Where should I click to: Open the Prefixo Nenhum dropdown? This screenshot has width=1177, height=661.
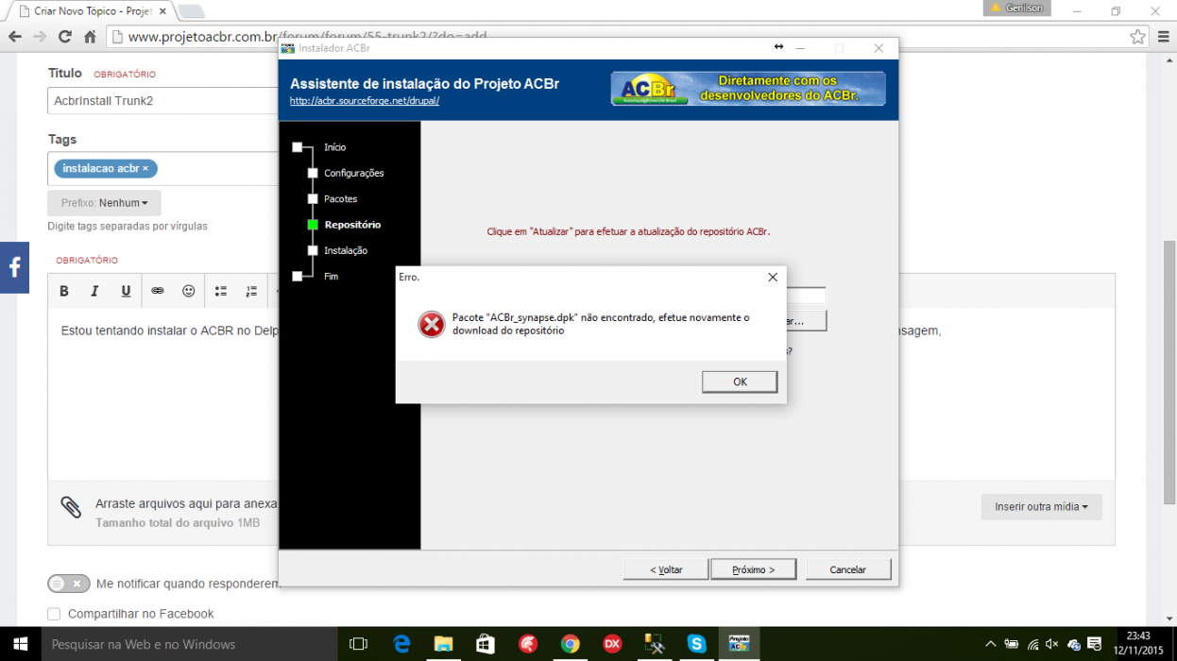[x=104, y=203]
